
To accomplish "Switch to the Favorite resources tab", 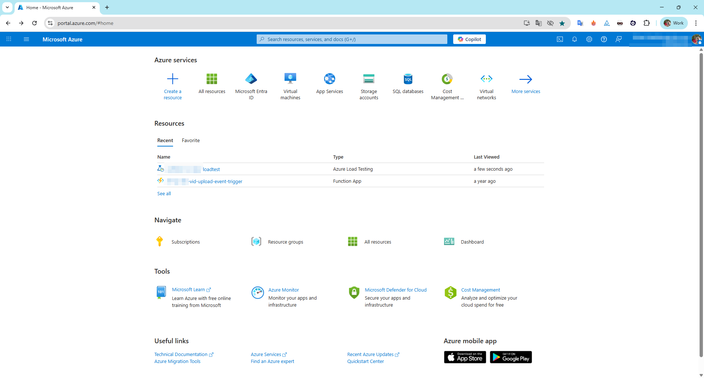I will (191, 140).
